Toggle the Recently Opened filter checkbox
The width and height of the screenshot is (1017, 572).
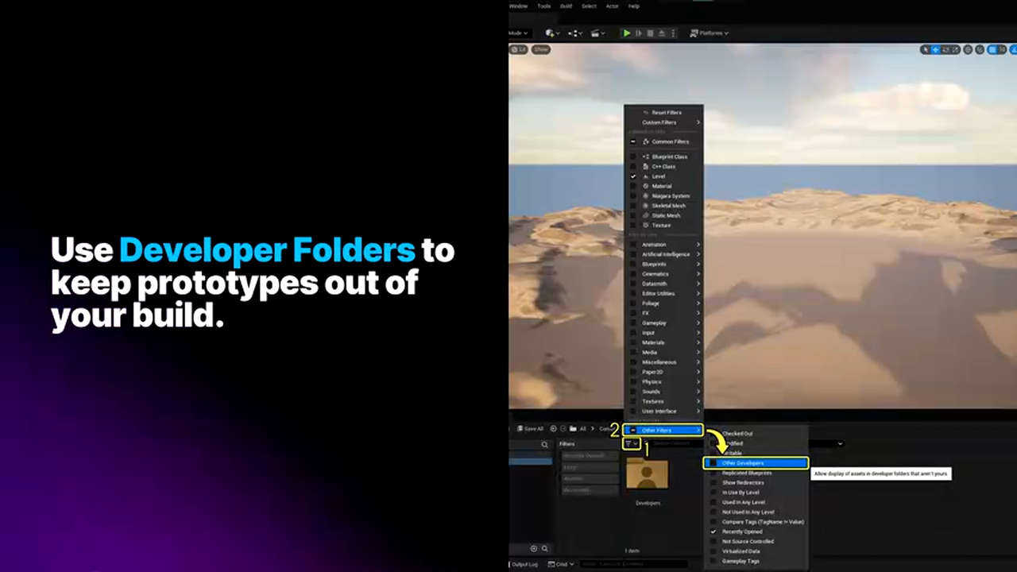tap(713, 531)
